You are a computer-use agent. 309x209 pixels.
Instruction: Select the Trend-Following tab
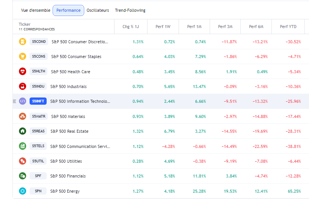[130, 10]
